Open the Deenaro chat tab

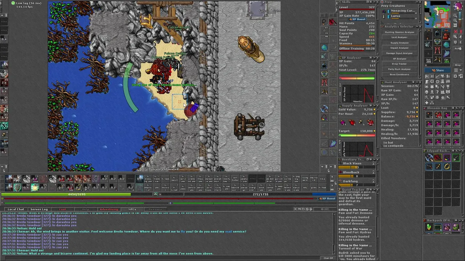[x=155, y=209]
